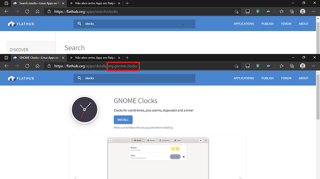Open Settings and more in GNOME Clocks window
320x179 pixels.
(x=313, y=66)
